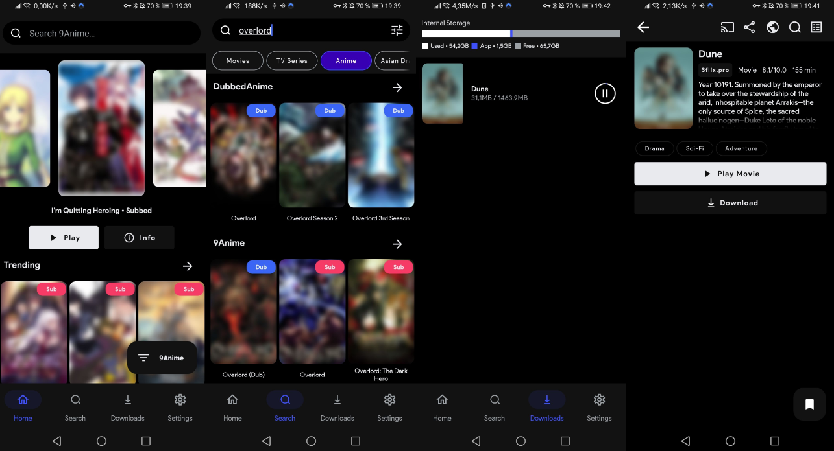The height and width of the screenshot is (451, 834).
Task: Open the Dune poster on details page
Action: [663, 88]
